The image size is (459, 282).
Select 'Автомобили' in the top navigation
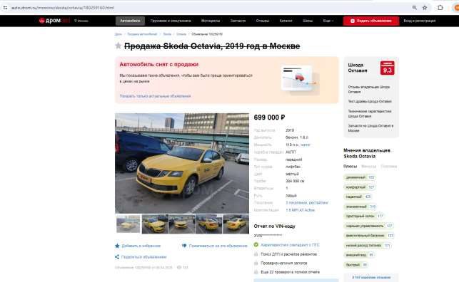(x=130, y=21)
